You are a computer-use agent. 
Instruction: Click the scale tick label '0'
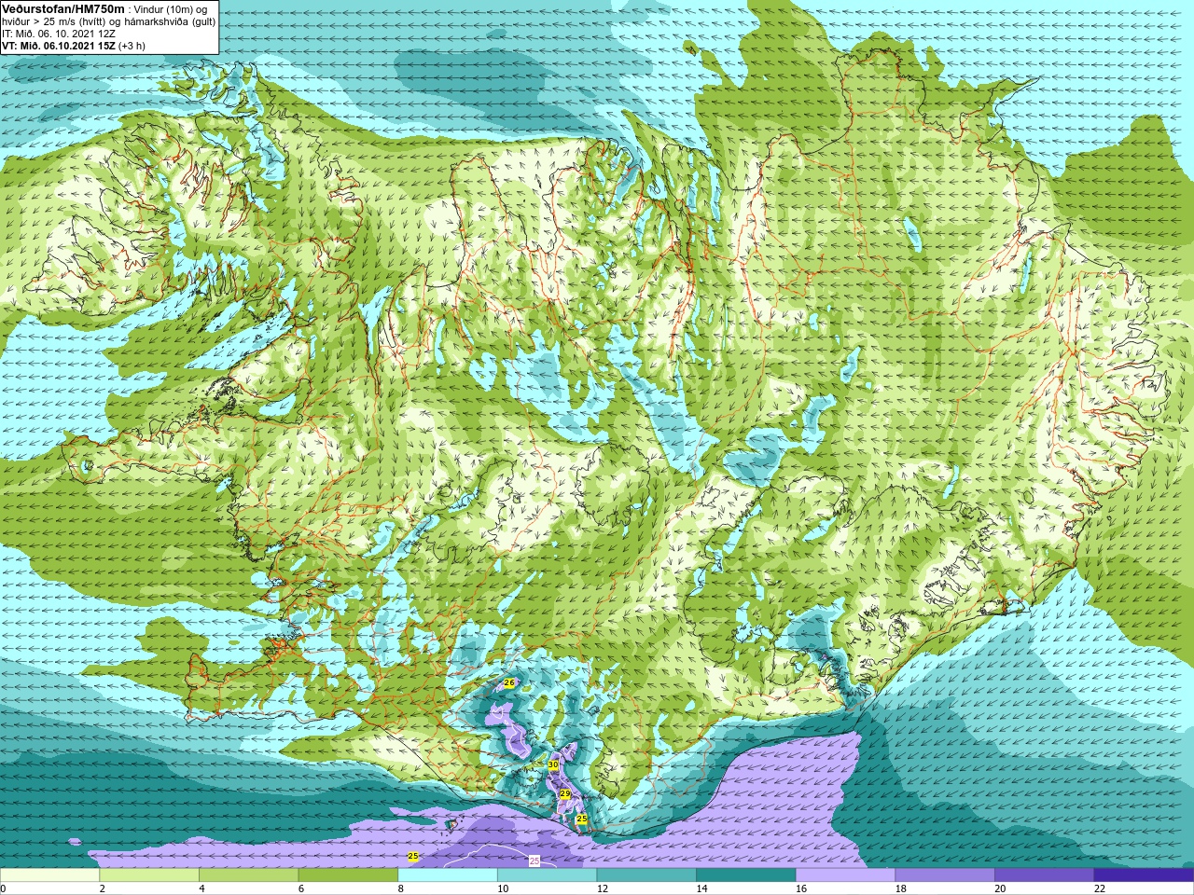(x=3, y=888)
